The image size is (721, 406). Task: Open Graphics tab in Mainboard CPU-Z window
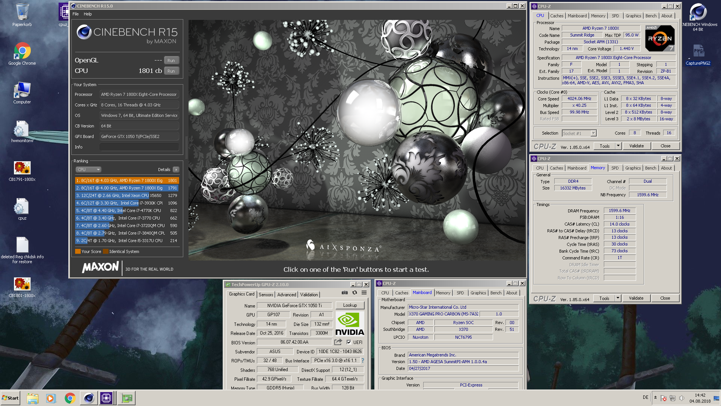coord(478,293)
